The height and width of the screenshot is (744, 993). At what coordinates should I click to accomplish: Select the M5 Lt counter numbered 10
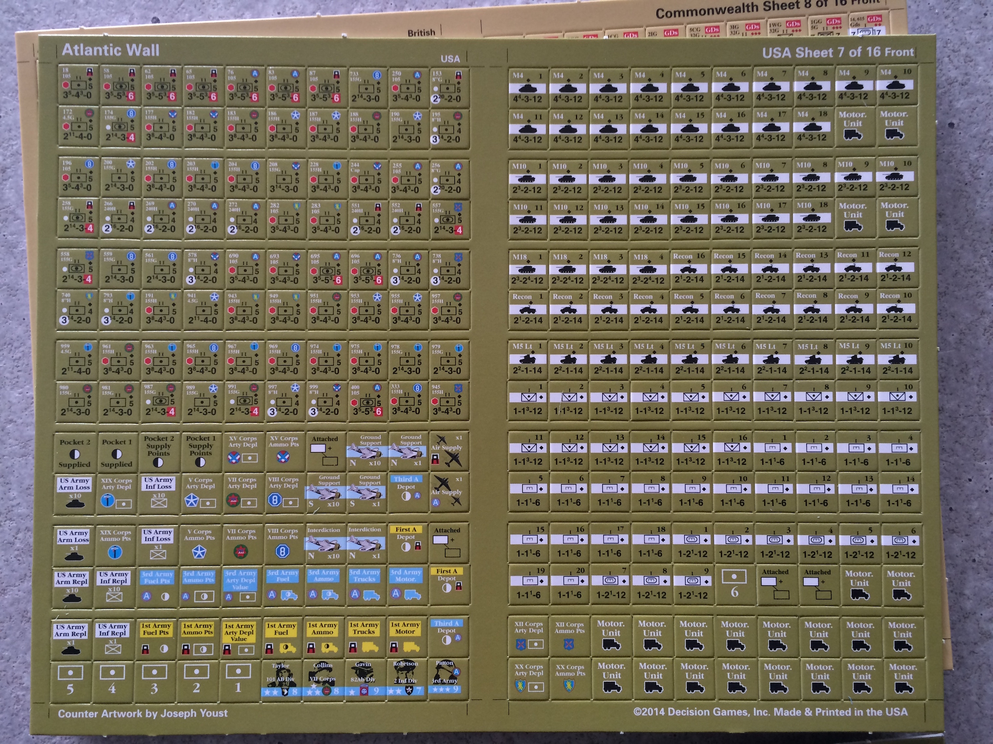(897, 358)
